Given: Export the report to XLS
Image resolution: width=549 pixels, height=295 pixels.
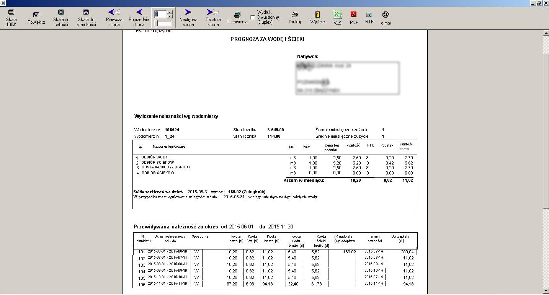Looking at the screenshot, I should click(337, 18).
